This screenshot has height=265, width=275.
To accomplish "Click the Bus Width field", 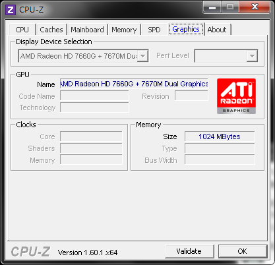I will click(x=220, y=160).
